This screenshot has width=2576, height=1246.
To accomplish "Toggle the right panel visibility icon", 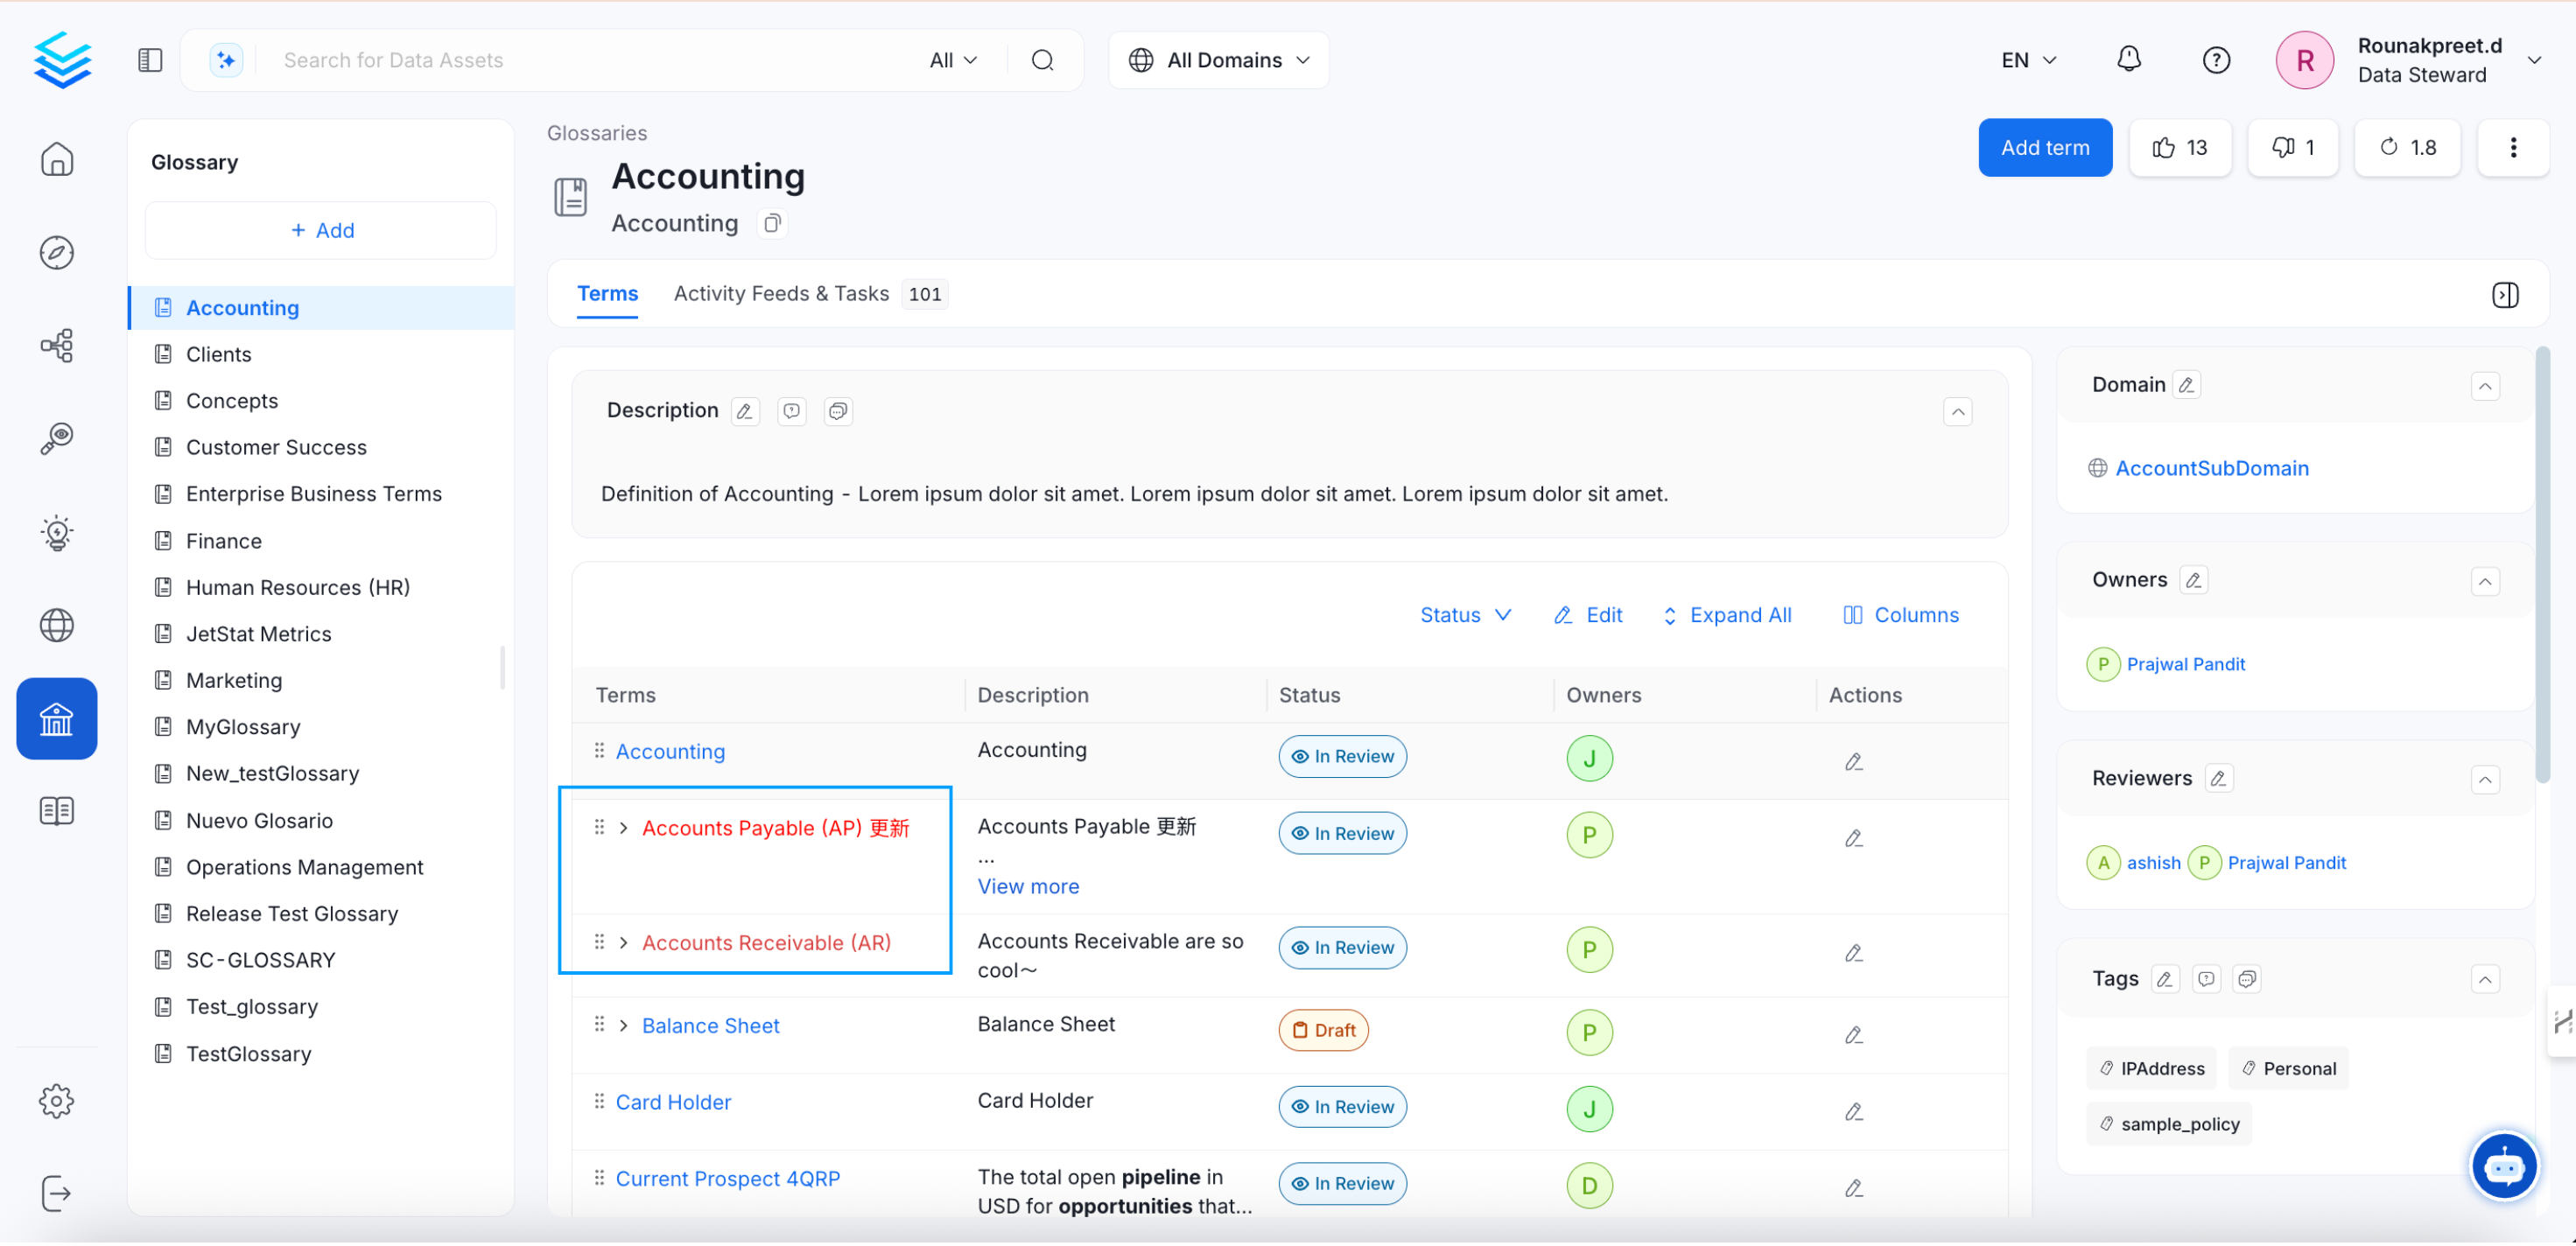I will [x=2504, y=295].
